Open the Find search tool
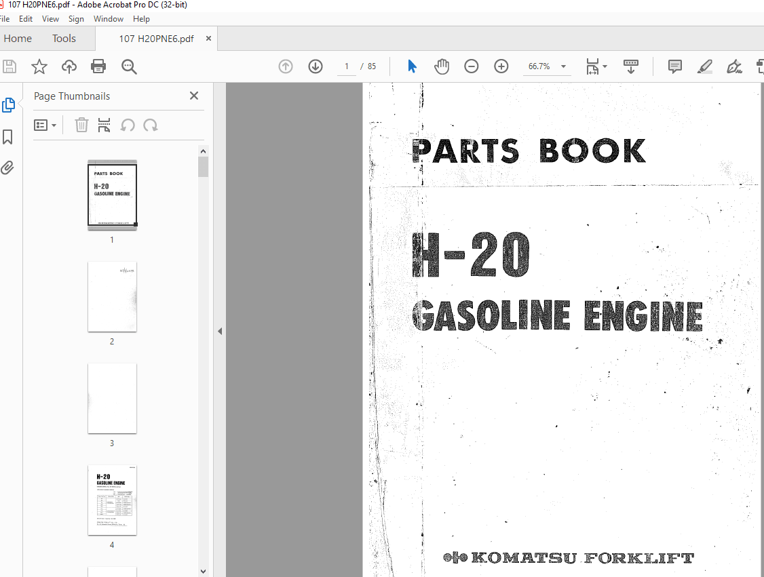Viewport: 764px width, 577px height. 129,66
